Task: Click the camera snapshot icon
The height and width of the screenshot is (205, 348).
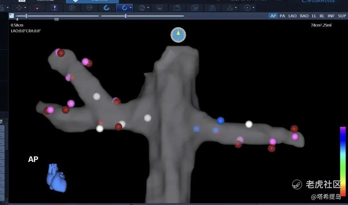Action: click(x=177, y=8)
